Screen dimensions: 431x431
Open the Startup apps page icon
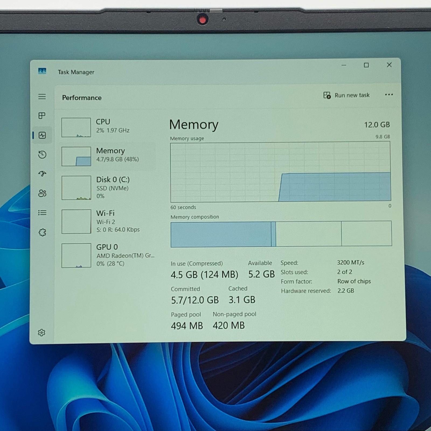[x=42, y=174]
